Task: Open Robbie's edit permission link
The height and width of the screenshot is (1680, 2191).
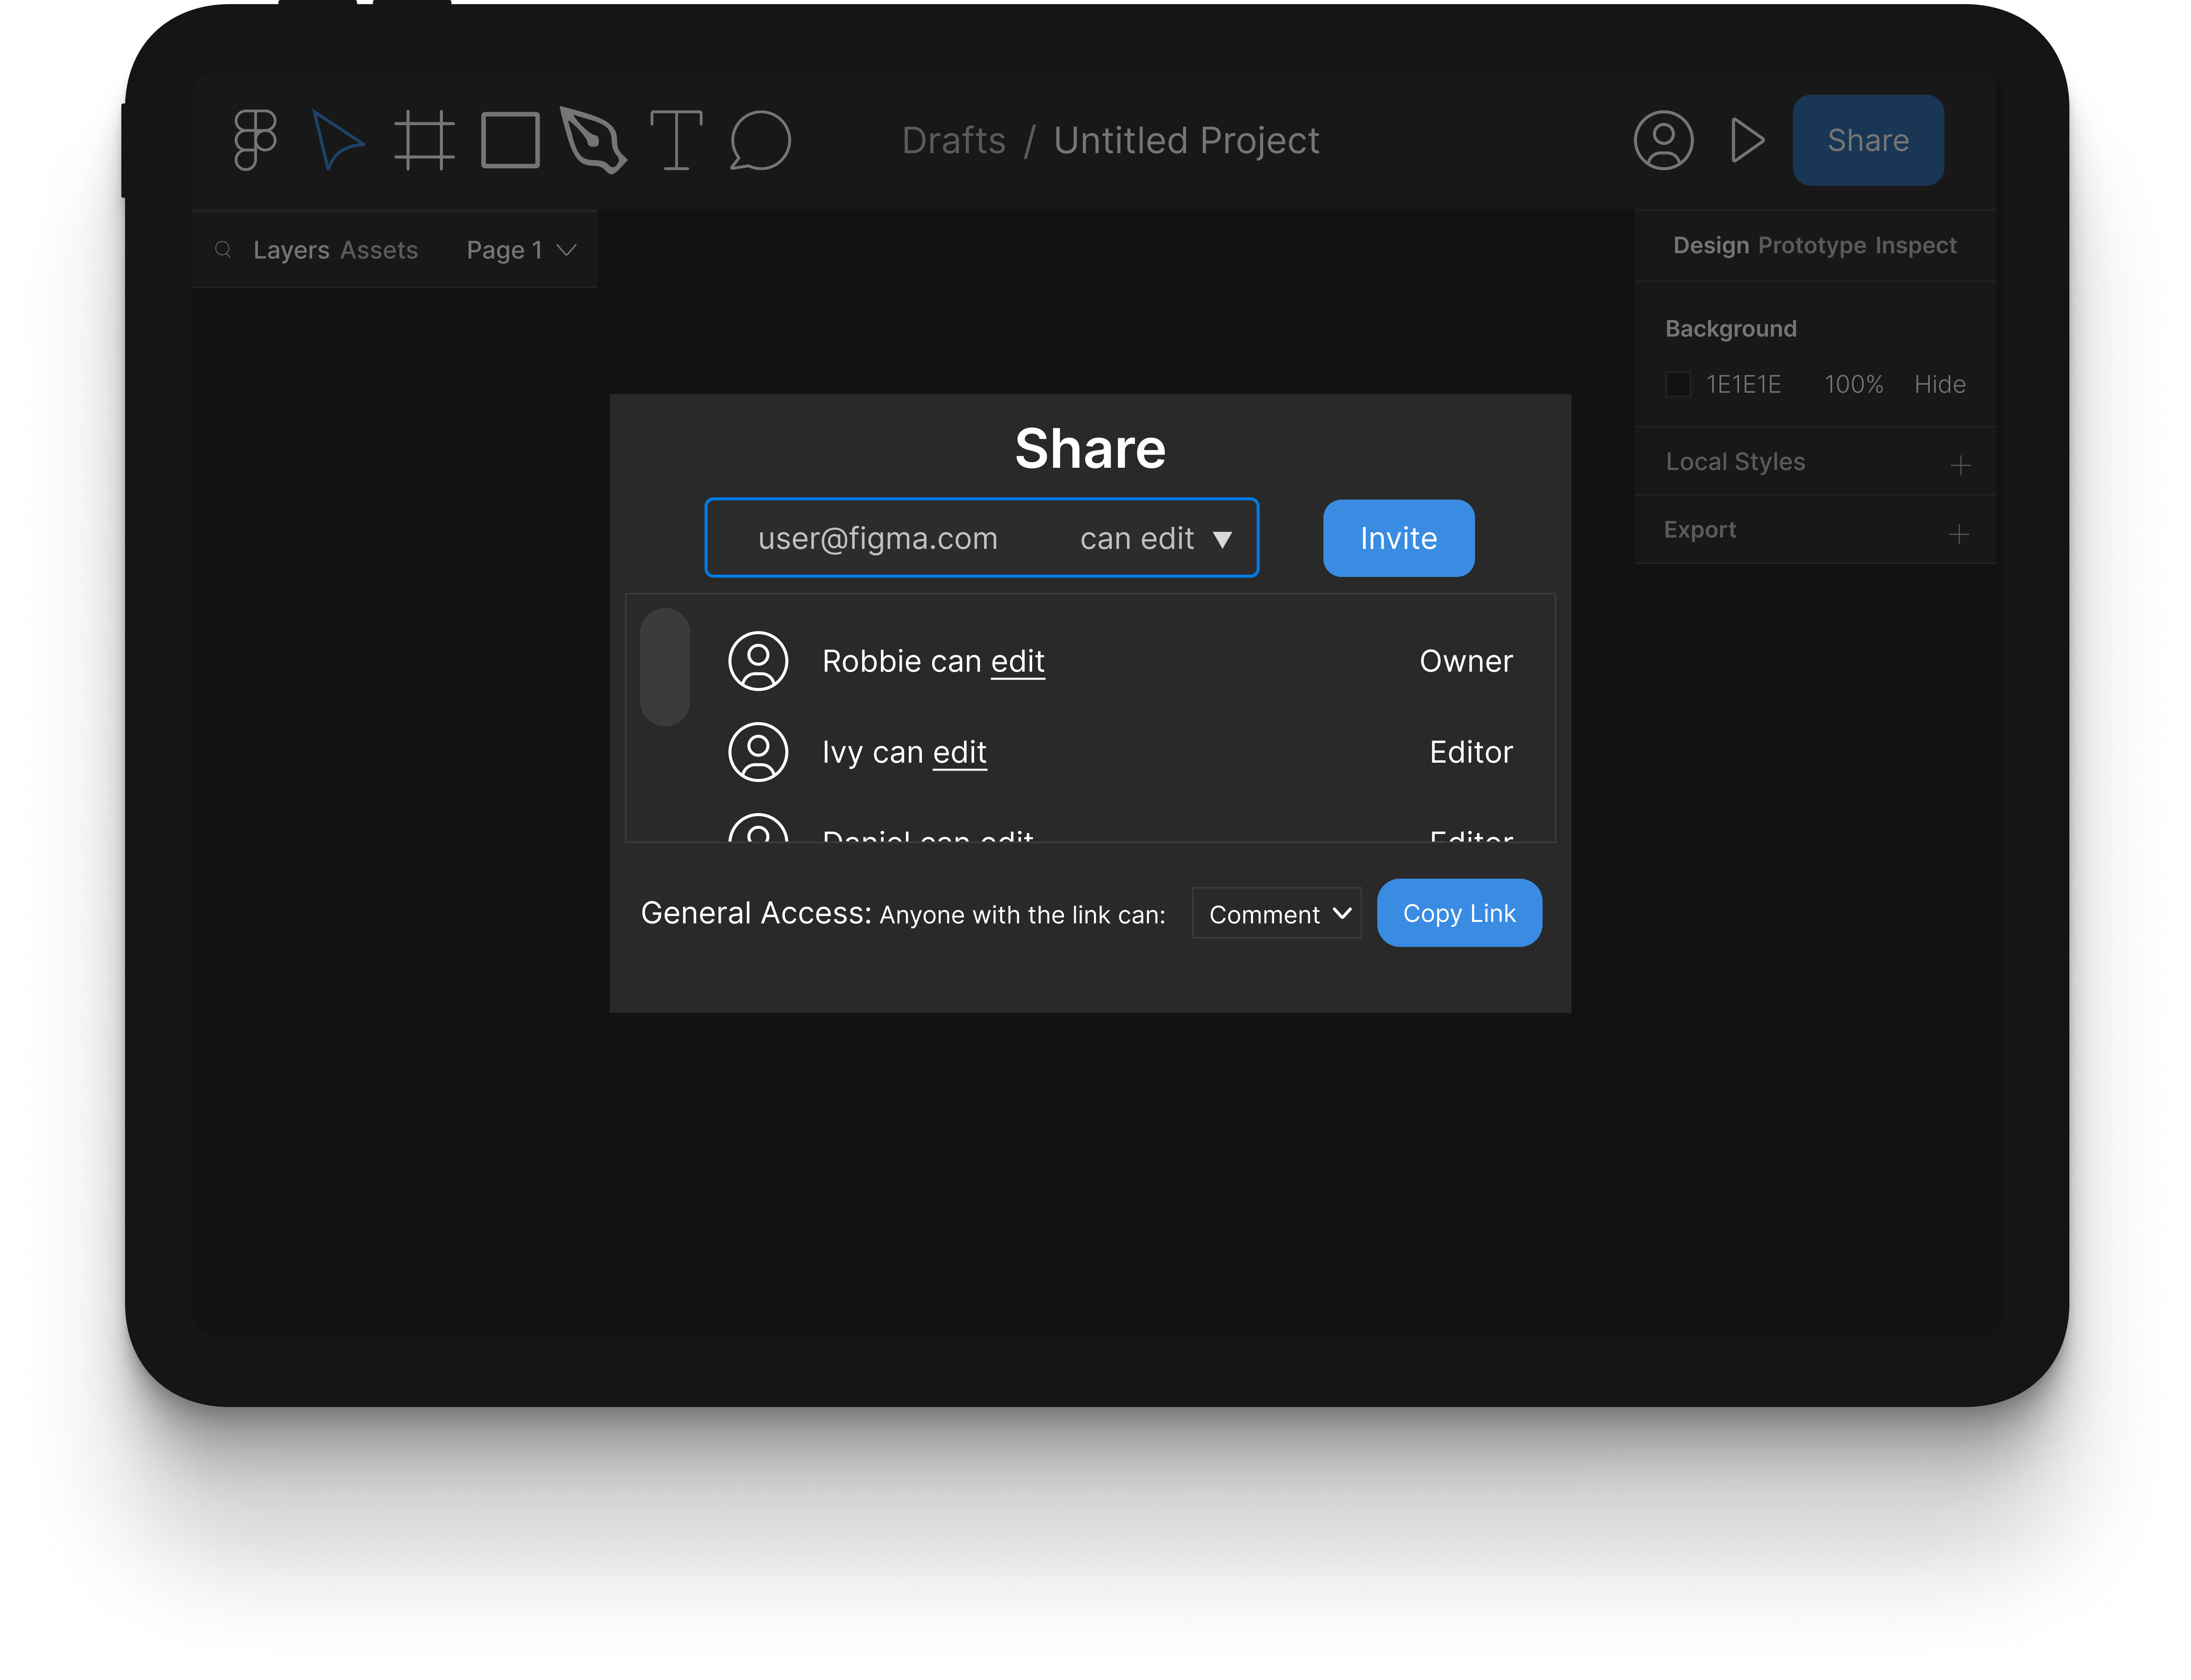Action: tap(1017, 662)
